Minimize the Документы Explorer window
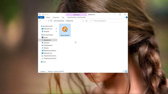This screenshot has width=168, height=94. click(115, 15)
